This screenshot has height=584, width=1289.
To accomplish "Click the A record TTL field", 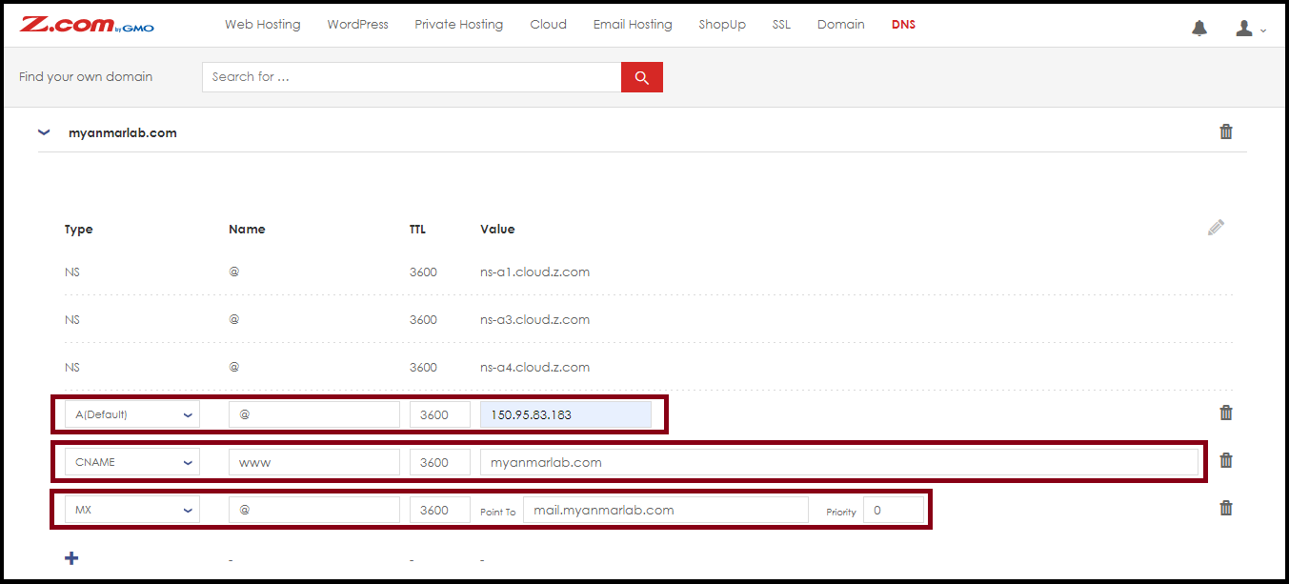I will pyautogui.click(x=440, y=414).
